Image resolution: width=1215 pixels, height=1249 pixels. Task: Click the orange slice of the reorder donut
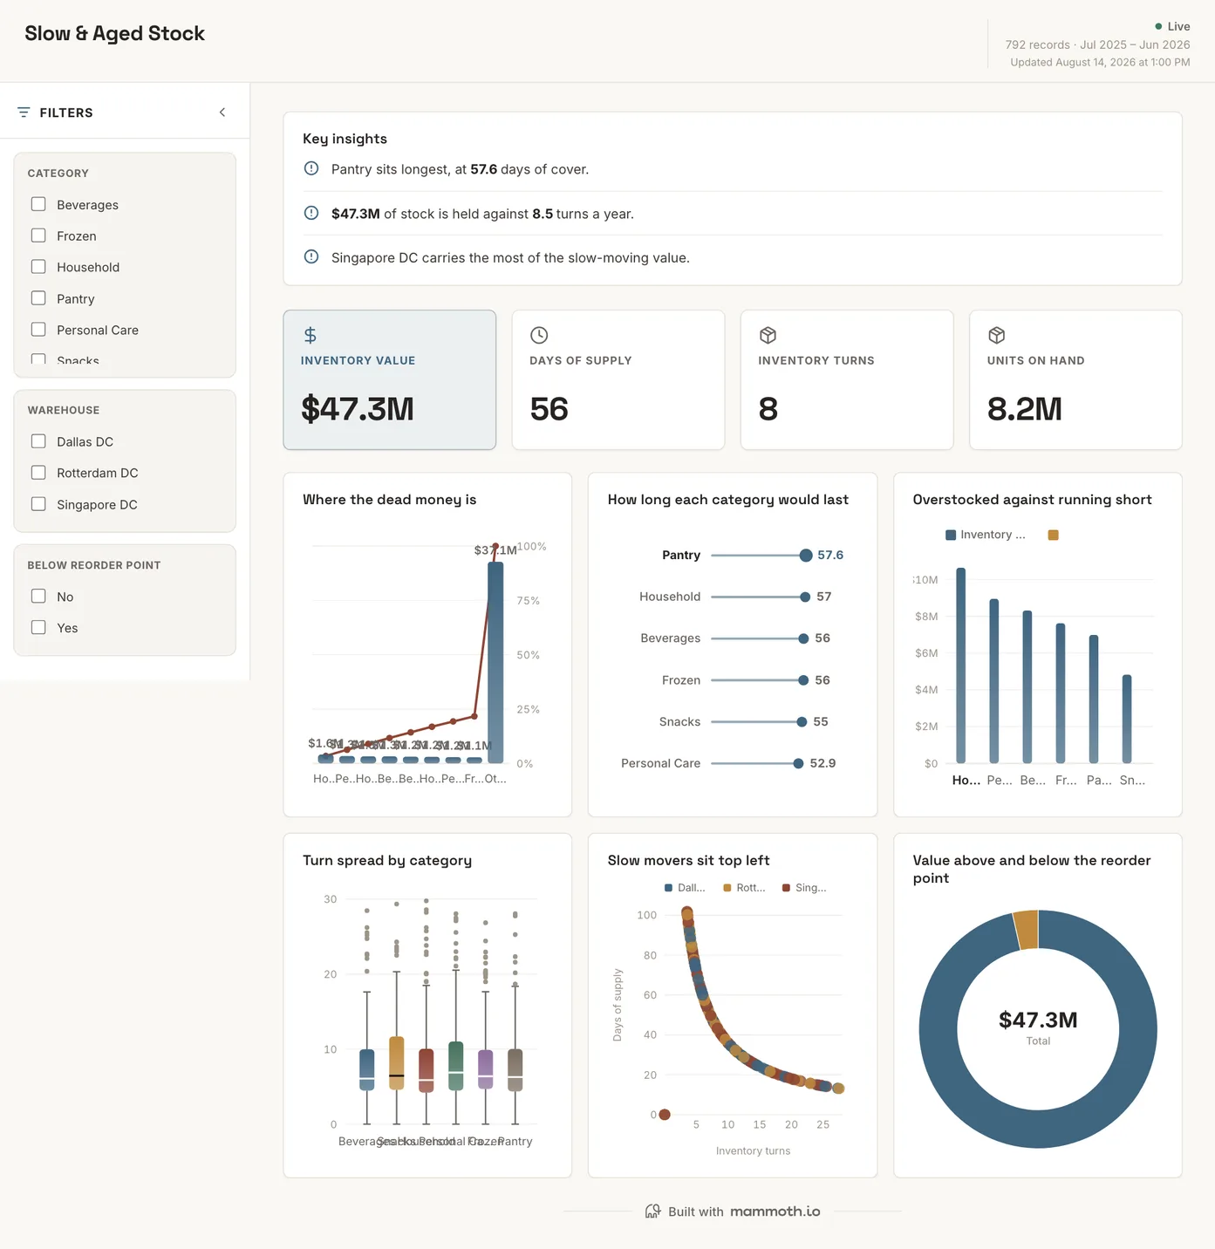(x=1027, y=930)
